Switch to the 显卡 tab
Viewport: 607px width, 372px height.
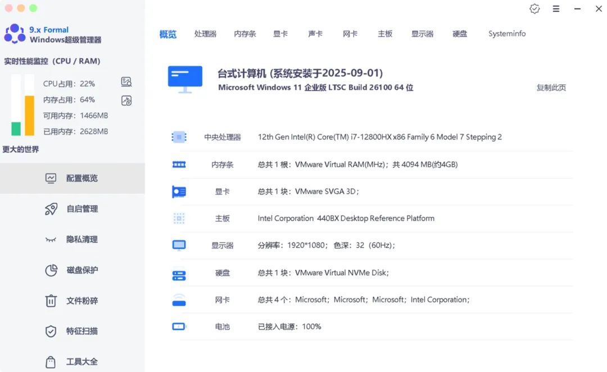point(280,34)
